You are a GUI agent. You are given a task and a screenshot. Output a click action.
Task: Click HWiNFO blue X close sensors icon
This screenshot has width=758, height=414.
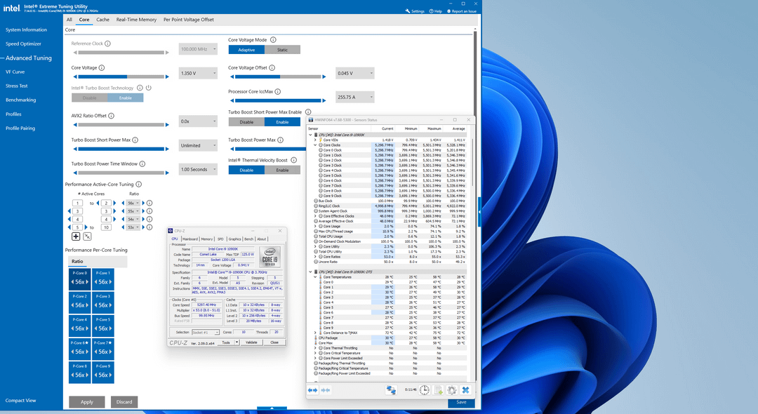coord(465,390)
